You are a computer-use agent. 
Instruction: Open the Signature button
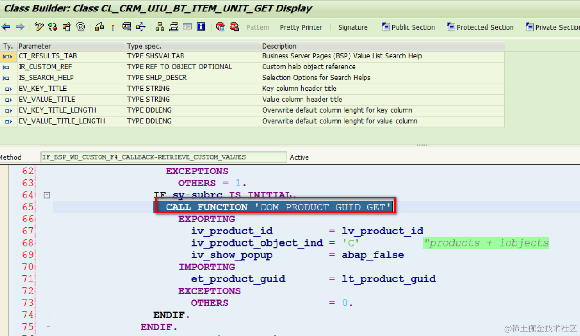pyautogui.click(x=353, y=27)
